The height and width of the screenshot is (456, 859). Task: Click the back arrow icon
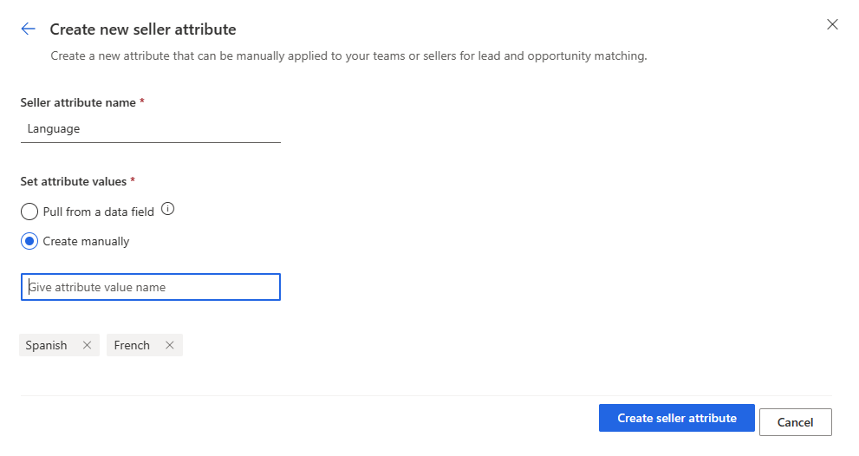coord(28,29)
